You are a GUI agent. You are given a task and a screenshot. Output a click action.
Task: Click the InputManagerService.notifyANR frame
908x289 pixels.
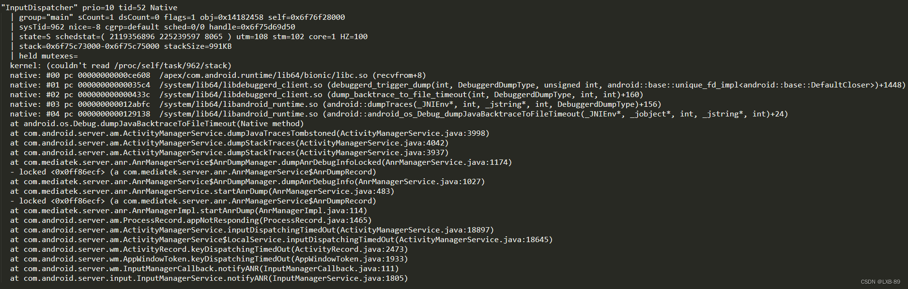[209, 278]
